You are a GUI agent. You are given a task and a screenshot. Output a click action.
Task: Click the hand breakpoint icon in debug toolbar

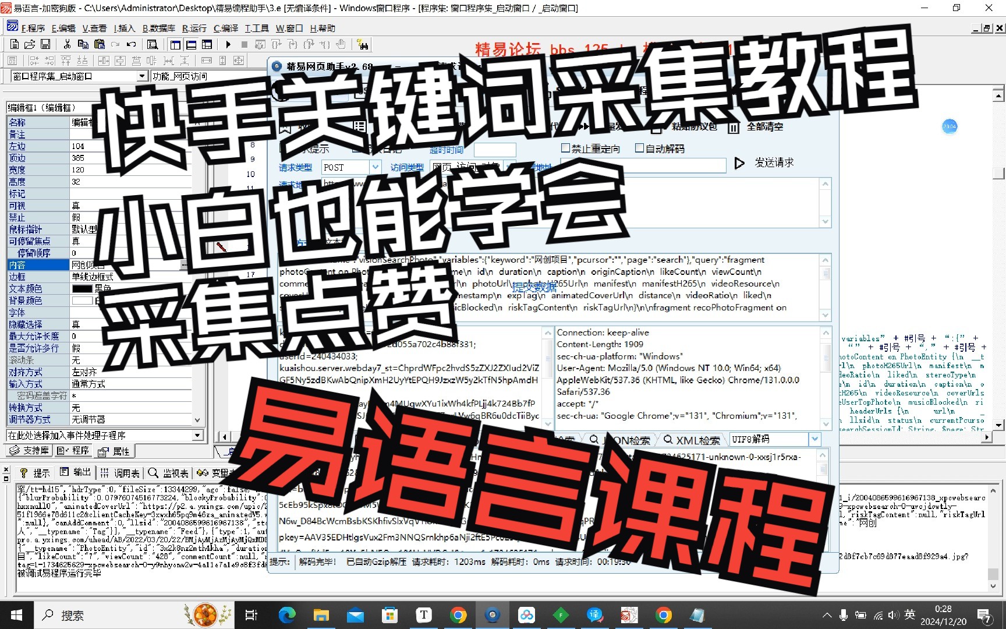(x=341, y=44)
